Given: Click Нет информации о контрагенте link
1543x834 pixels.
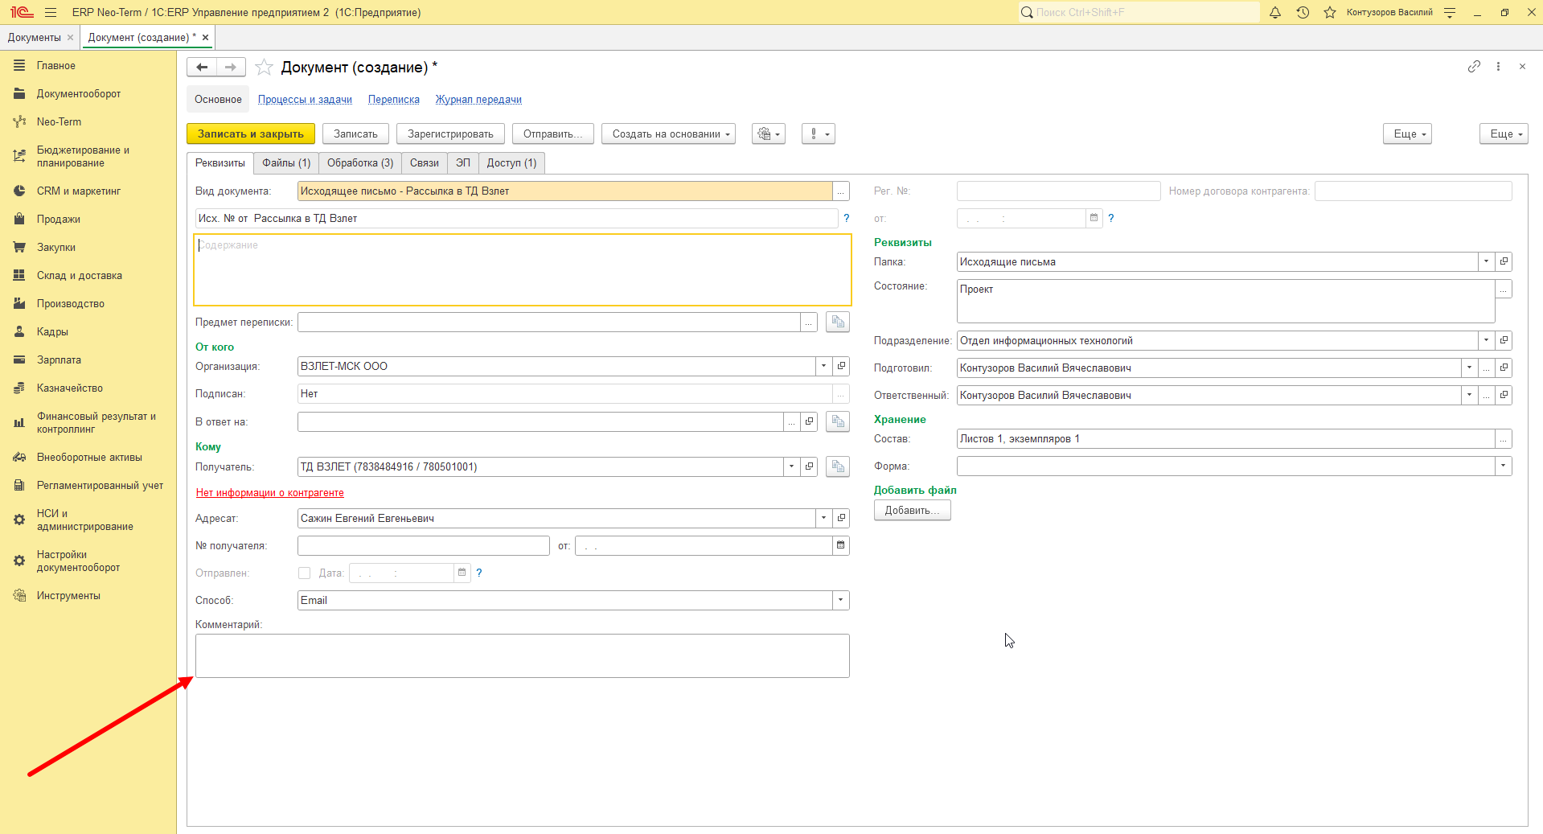Looking at the screenshot, I should click(270, 493).
